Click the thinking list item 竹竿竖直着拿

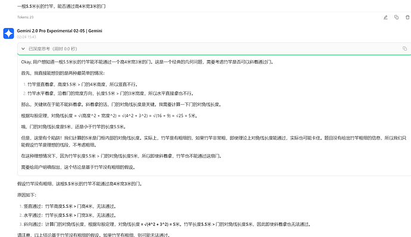(x=83, y=85)
